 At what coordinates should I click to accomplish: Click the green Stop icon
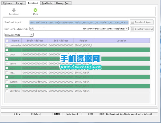35,10
